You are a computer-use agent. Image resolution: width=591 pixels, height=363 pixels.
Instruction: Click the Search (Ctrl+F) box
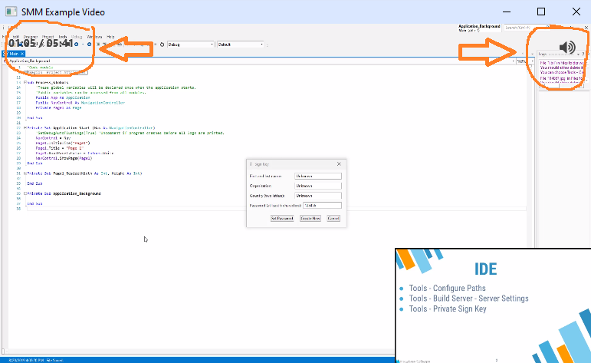[x=527, y=28]
